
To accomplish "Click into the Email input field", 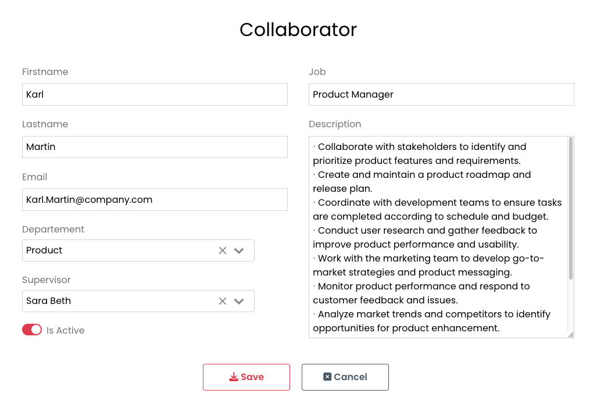I will [x=155, y=199].
